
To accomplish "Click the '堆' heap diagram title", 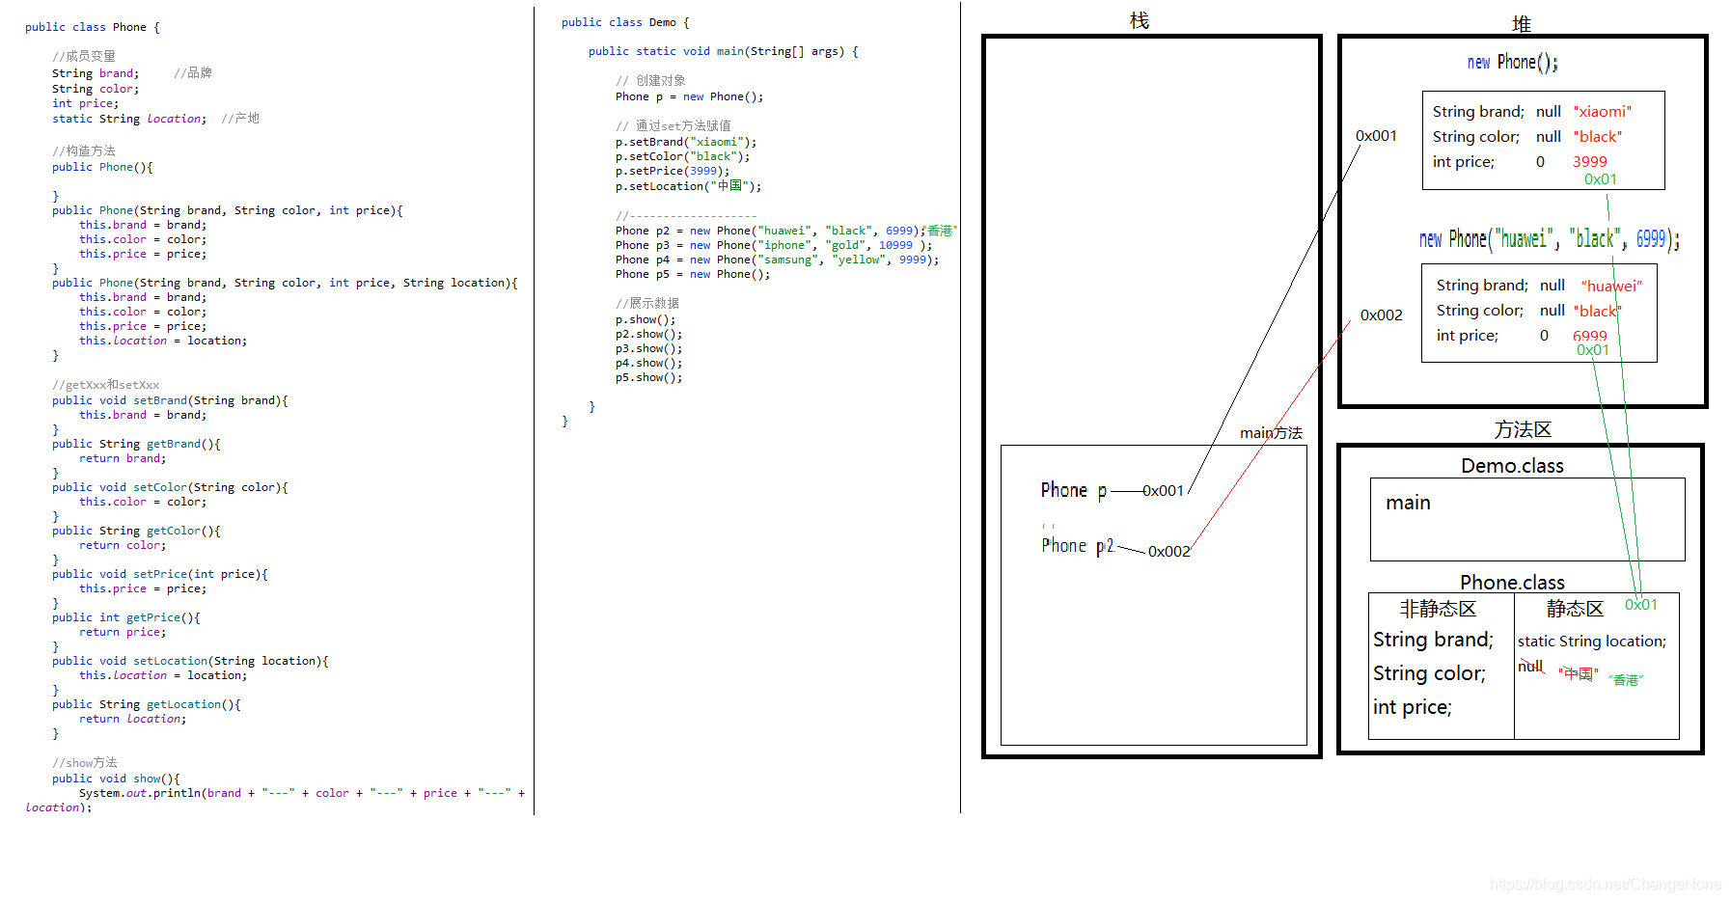I will pos(1521,24).
